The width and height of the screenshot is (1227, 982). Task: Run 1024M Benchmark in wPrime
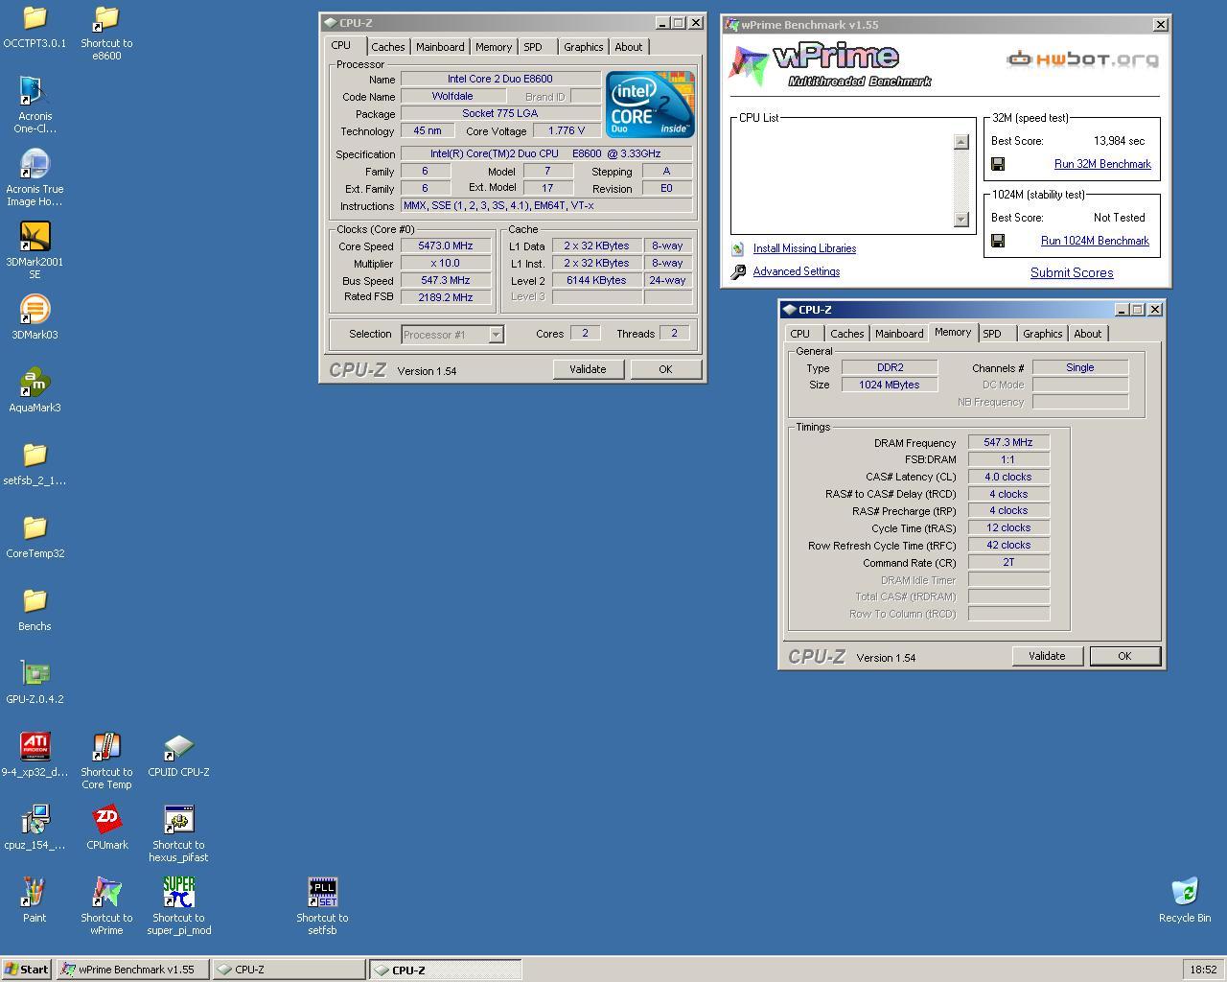[x=1095, y=241]
